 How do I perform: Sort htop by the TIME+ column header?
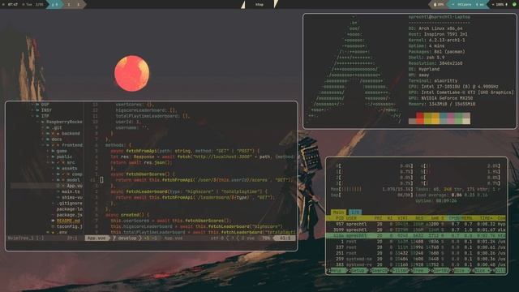point(487,218)
